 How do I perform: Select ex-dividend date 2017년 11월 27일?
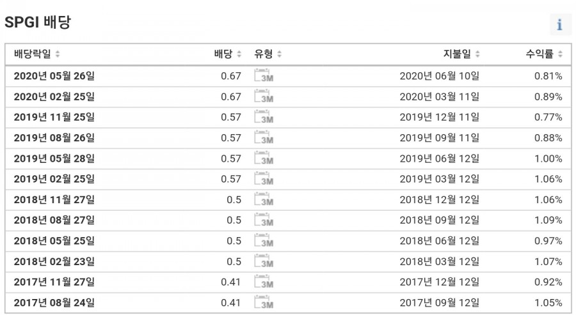pyautogui.click(x=54, y=282)
